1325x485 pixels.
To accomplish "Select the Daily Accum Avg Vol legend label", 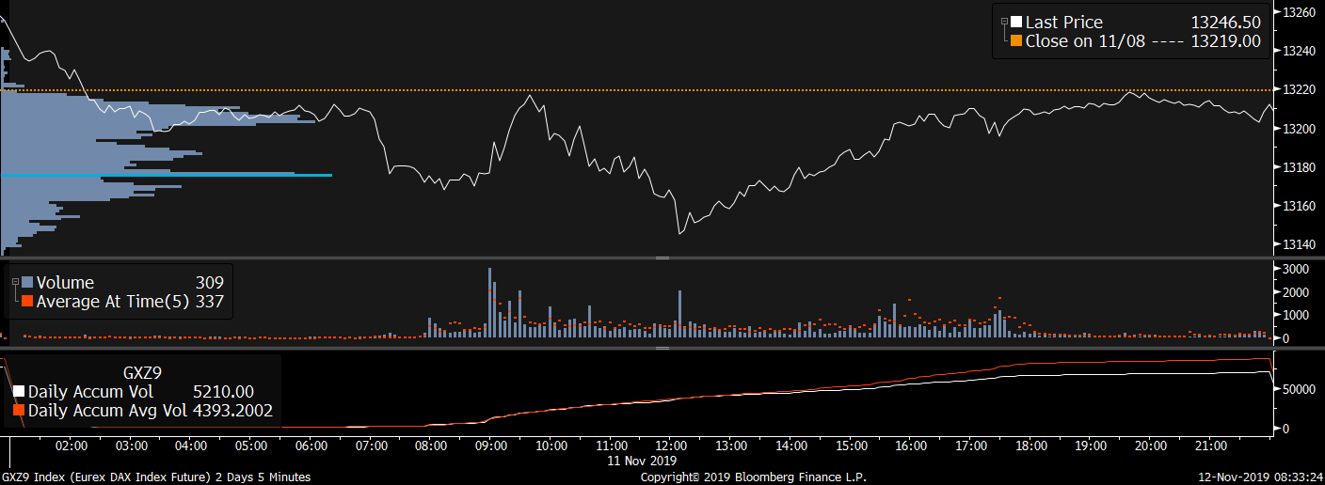I will coord(105,411).
